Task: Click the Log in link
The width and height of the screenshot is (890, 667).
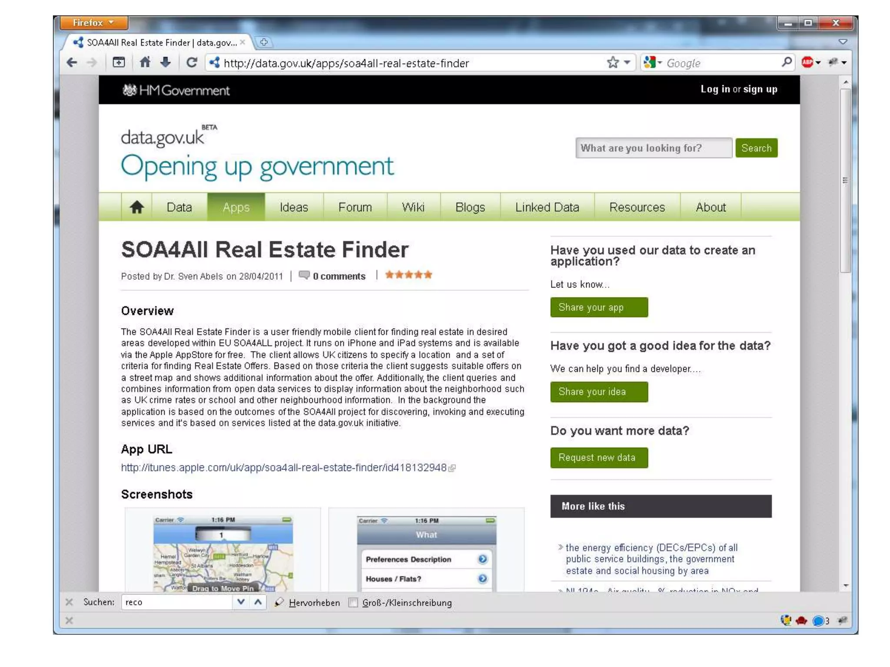Action: (x=715, y=89)
